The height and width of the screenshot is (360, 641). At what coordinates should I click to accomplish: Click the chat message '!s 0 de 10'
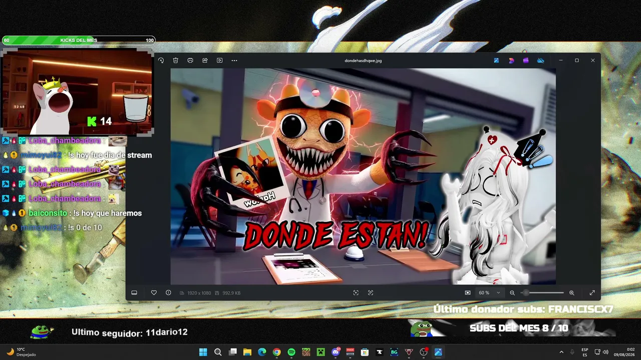coord(85,227)
